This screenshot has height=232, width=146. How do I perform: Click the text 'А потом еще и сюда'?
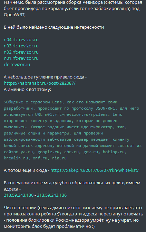click(x=25, y=170)
